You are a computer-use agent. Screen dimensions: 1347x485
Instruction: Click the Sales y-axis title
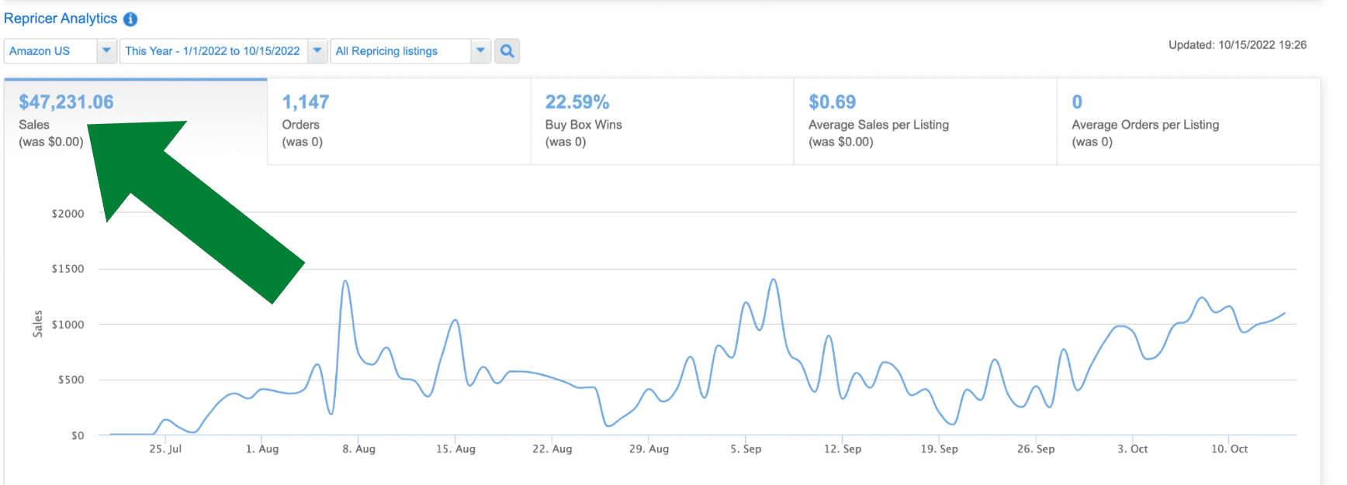37,324
